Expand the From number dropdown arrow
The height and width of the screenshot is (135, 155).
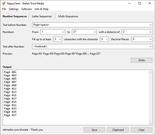tap(63, 32)
